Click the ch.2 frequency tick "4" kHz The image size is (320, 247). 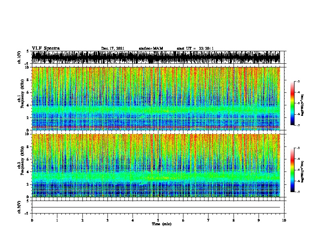point(28,172)
